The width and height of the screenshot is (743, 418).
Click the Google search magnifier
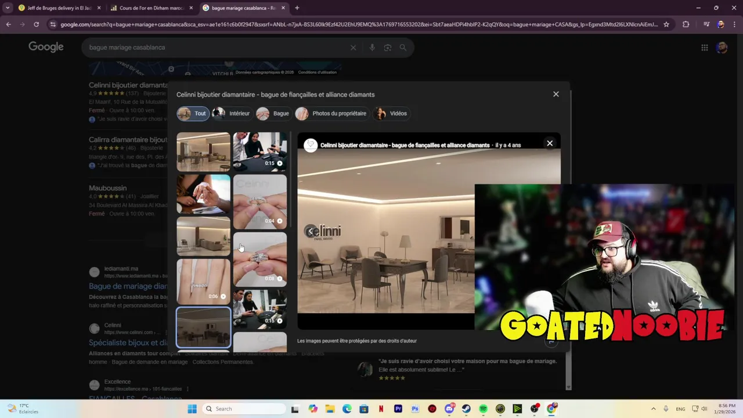[x=403, y=48]
